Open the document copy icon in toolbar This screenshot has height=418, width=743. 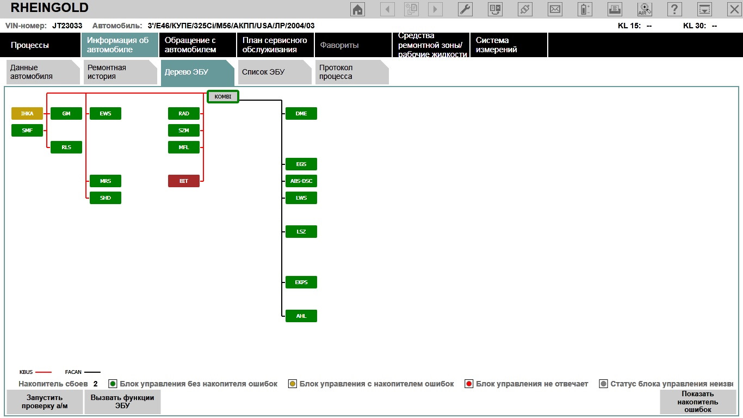(x=411, y=9)
